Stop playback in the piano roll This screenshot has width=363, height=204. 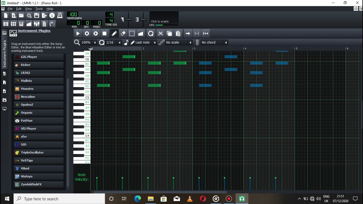coord(104,33)
